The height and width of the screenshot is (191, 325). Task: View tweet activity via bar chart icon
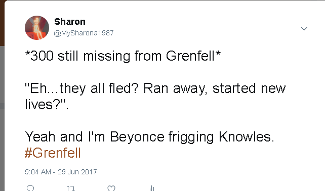coord(152,188)
